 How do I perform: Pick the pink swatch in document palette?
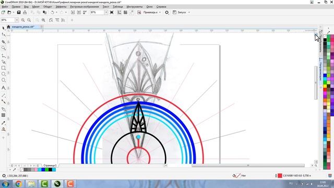[x=36, y=170]
